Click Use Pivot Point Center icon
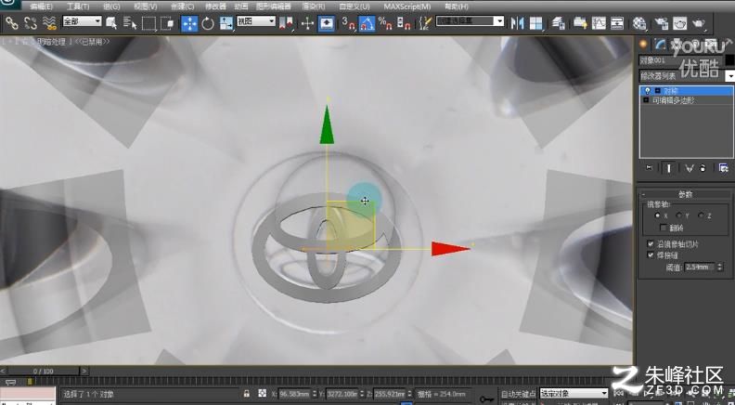Screen dimensions: 735x405 [x=286, y=23]
